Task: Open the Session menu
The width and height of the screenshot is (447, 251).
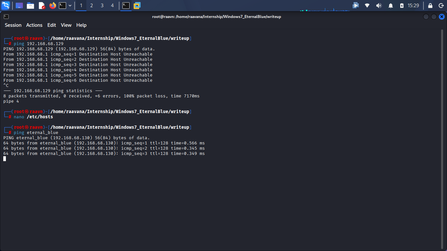Action: point(13,25)
